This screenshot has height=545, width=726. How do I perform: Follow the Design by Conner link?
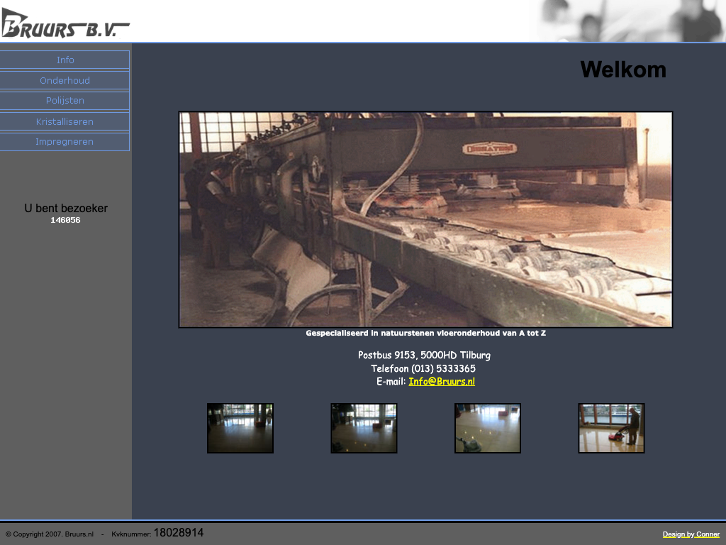tap(691, 534)
